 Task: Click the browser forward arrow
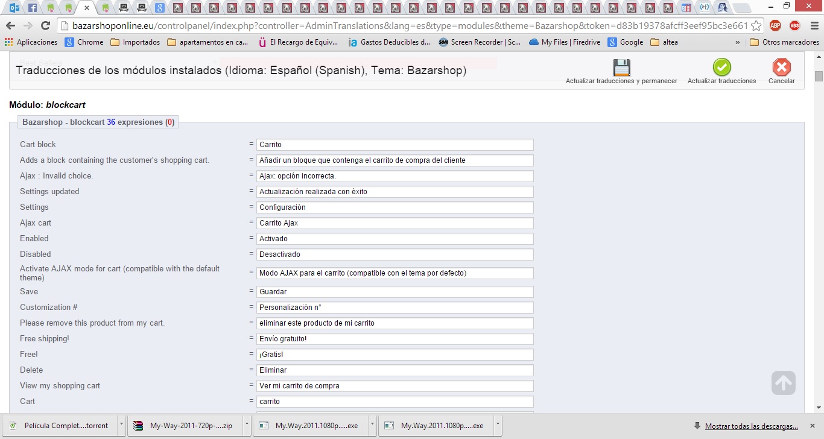coord(28,26)
